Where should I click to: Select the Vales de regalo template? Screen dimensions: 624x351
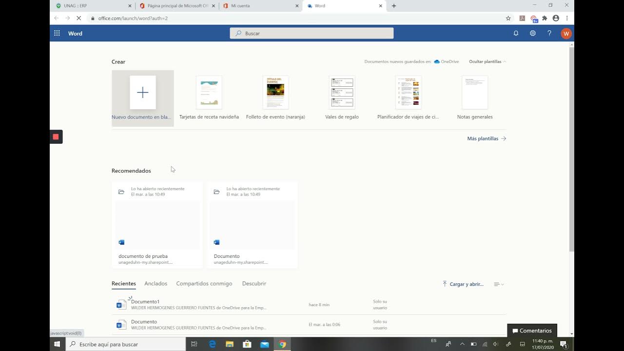(342, 98)
